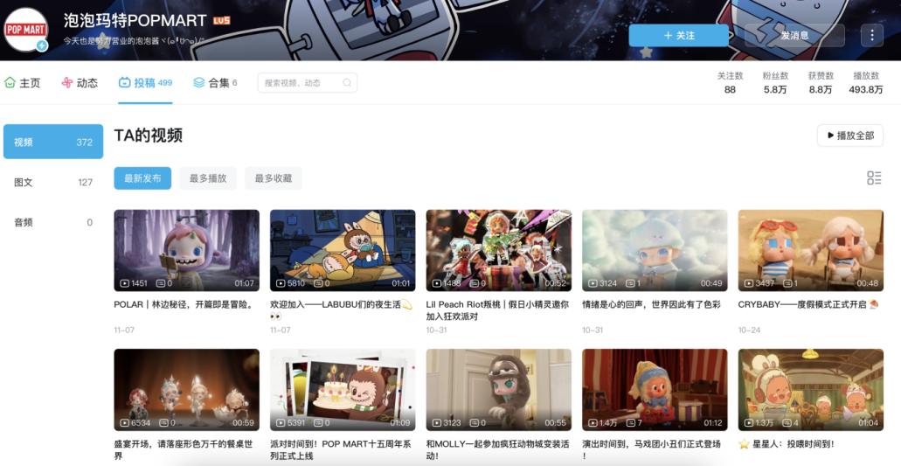The width and height of the screenshot is (901, 466).
Task: Send a message via 发消息 button
Action: [794, 36]
